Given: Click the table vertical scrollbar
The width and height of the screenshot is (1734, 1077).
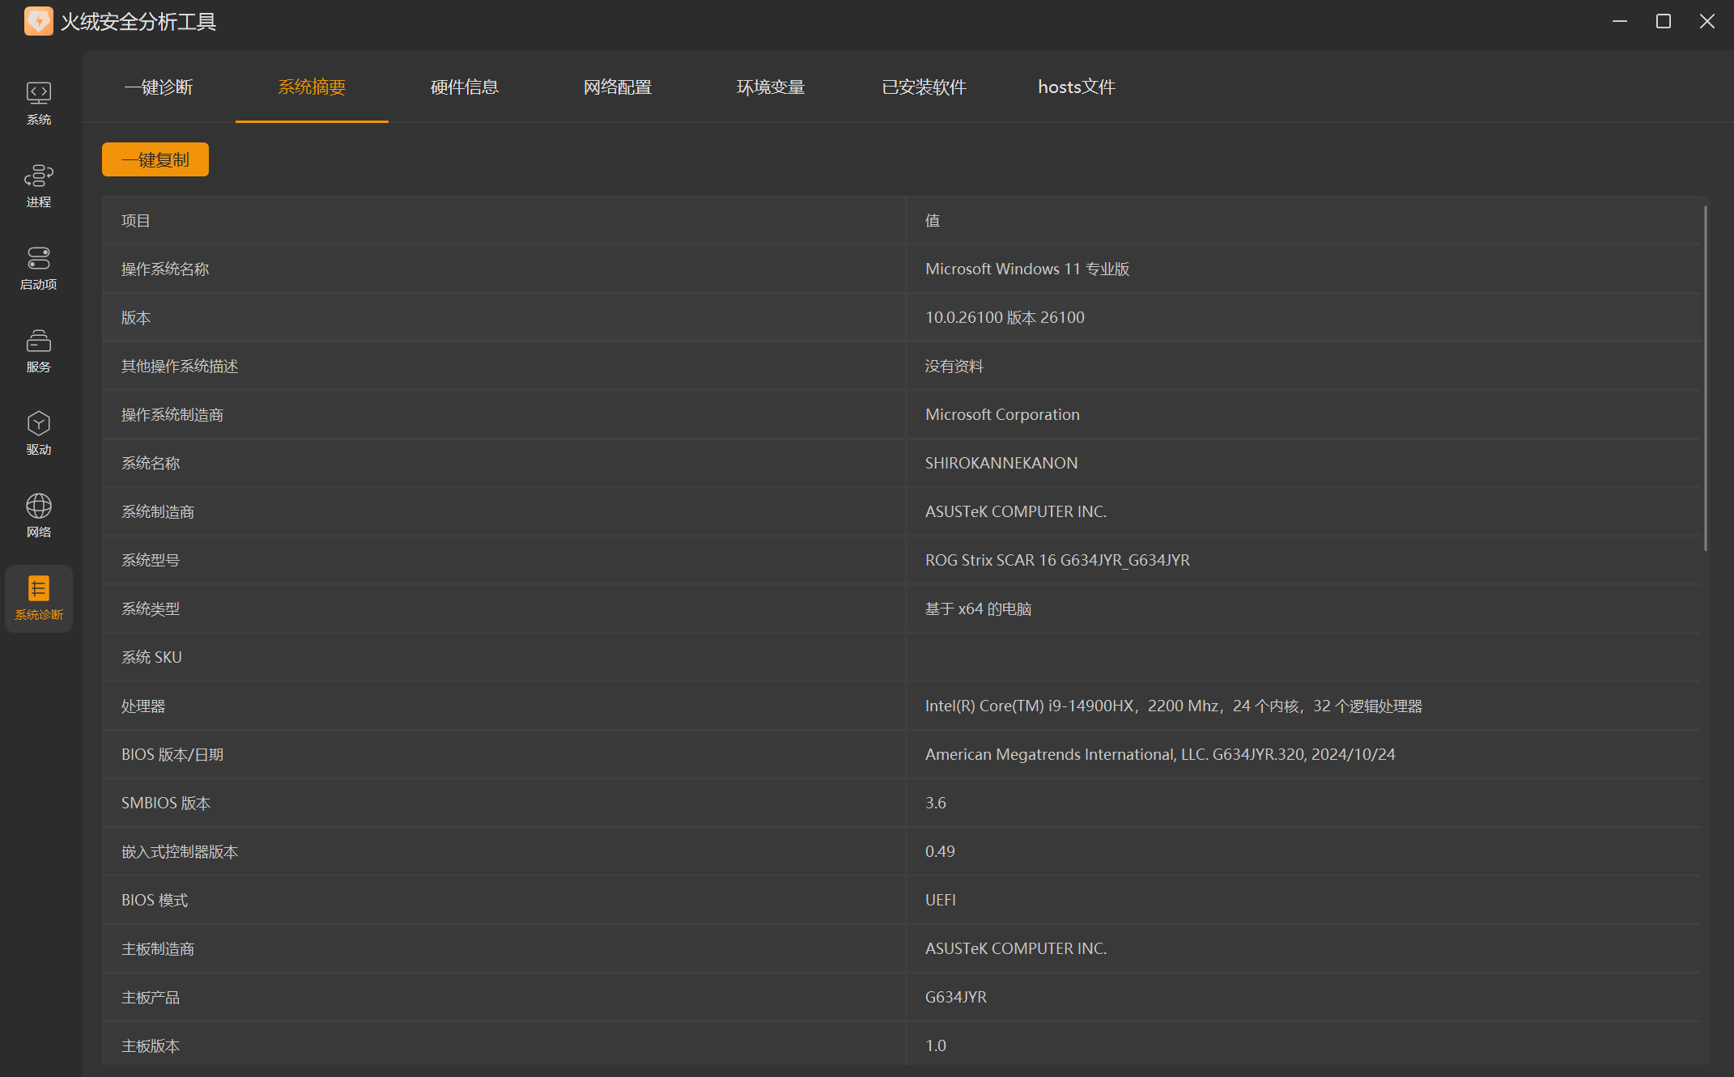Looking at the screenshot, I should tap(1706, 378).
